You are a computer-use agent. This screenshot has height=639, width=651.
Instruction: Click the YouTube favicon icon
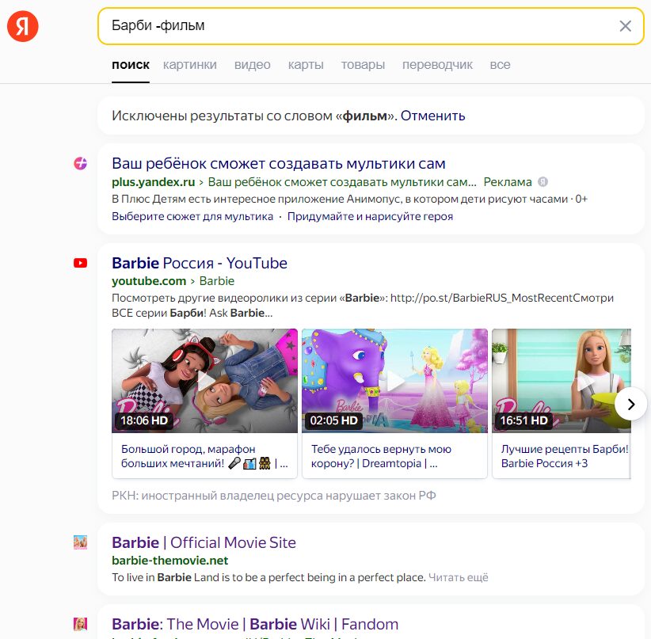[81, 263]
